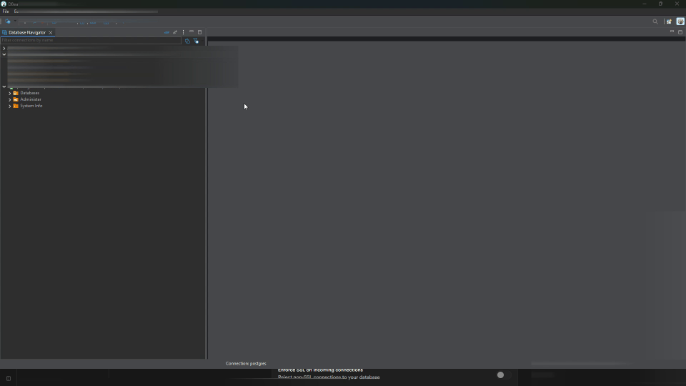The image size is (686, 386).
Task: Select the Databases tree item
Action: pos(30,93)
